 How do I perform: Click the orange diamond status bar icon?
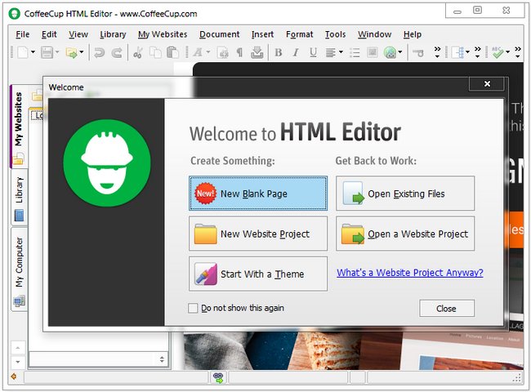(x=14, y=376)
